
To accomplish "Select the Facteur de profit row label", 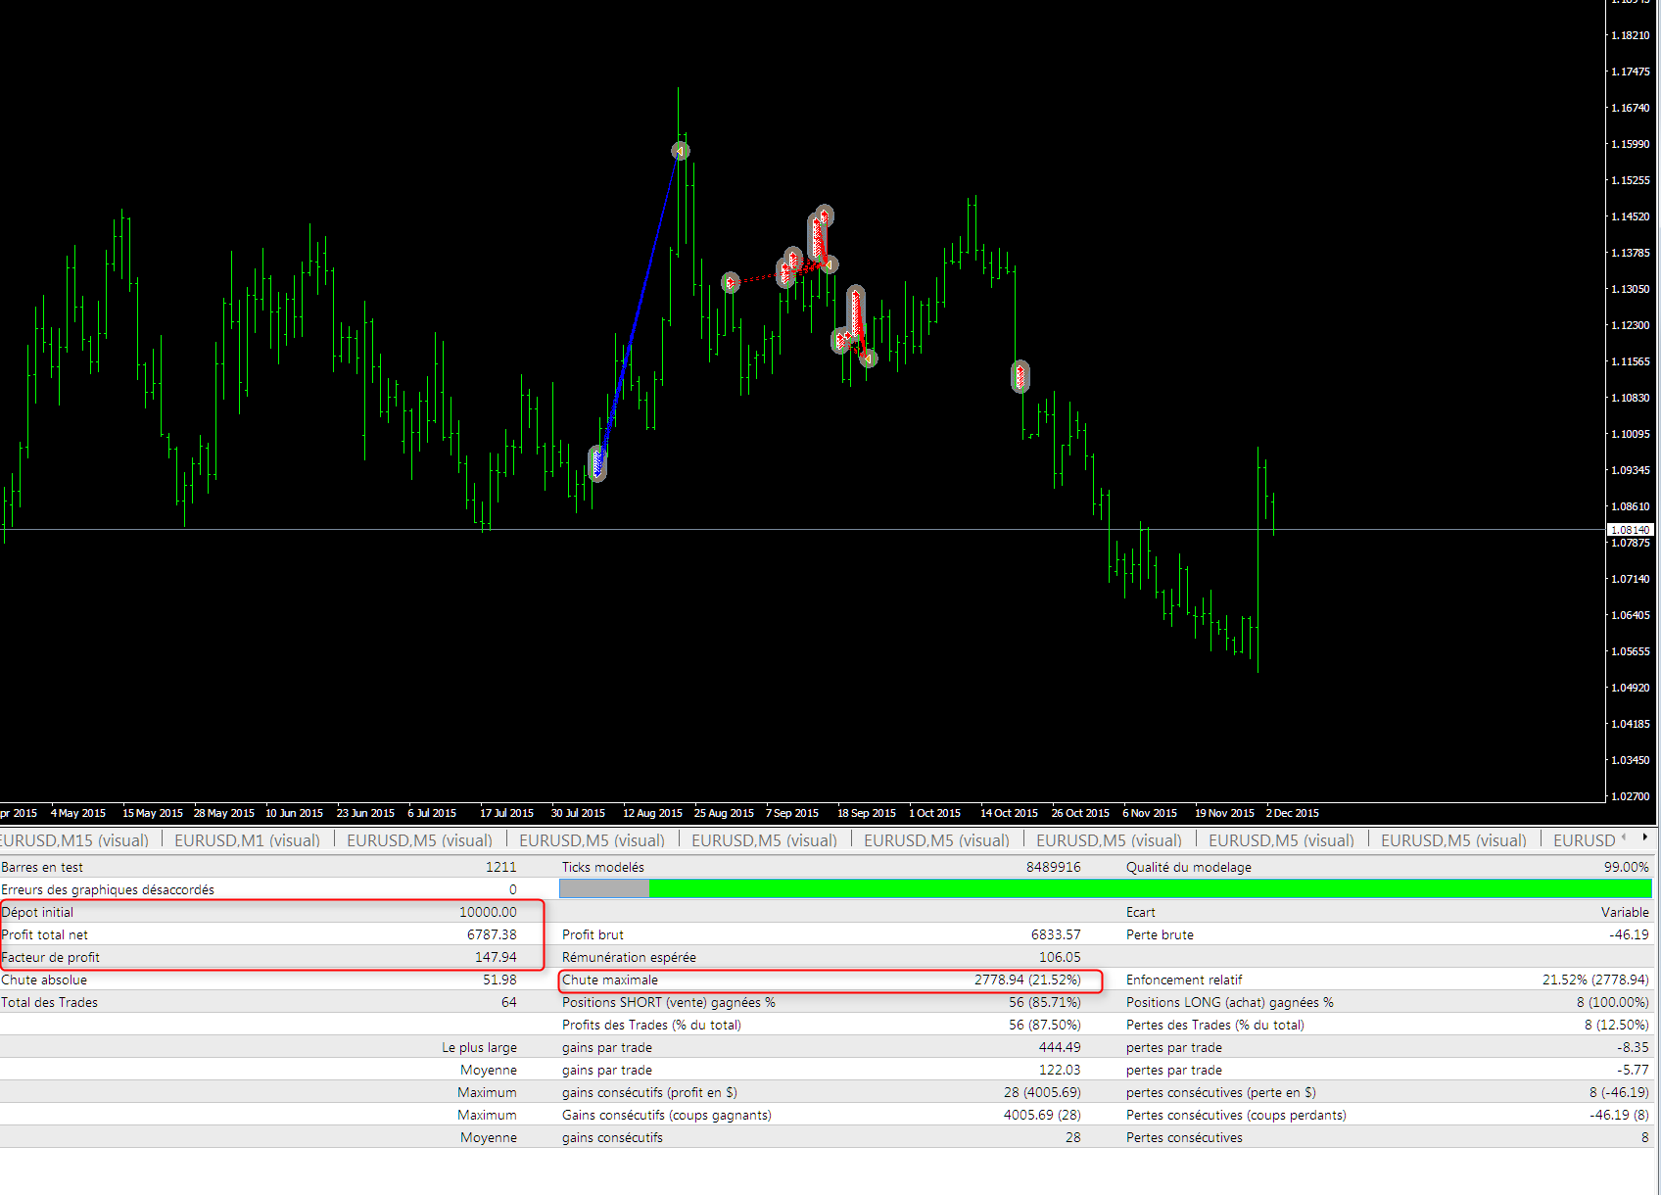I will tap(51, 957).
